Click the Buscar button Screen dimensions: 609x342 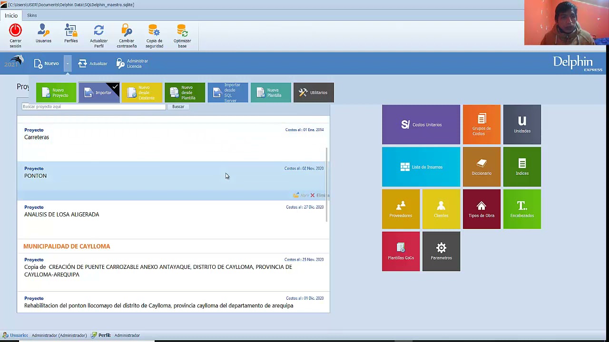(178, 106)
